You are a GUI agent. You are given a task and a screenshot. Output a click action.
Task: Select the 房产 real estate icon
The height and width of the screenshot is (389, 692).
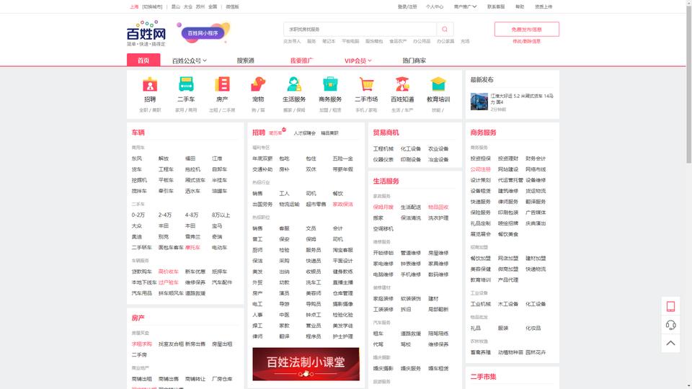(222, 84)
